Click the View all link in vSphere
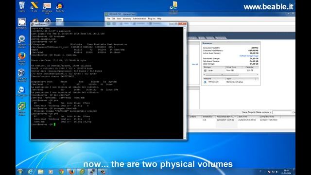This screenshot has height=175, width=311. 195,64
